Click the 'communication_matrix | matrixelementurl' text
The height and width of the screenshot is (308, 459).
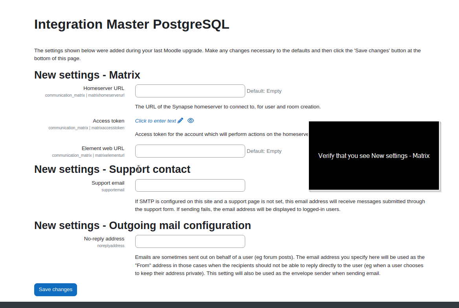click(x=88, y=155)
